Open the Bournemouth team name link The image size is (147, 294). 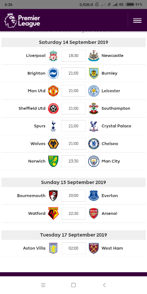click(31, 196)
